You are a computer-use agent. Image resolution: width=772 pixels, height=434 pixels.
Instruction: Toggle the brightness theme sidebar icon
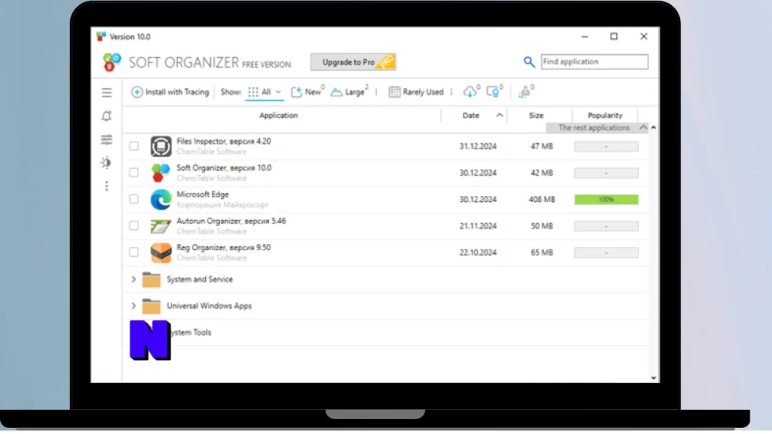coord(106,163)
